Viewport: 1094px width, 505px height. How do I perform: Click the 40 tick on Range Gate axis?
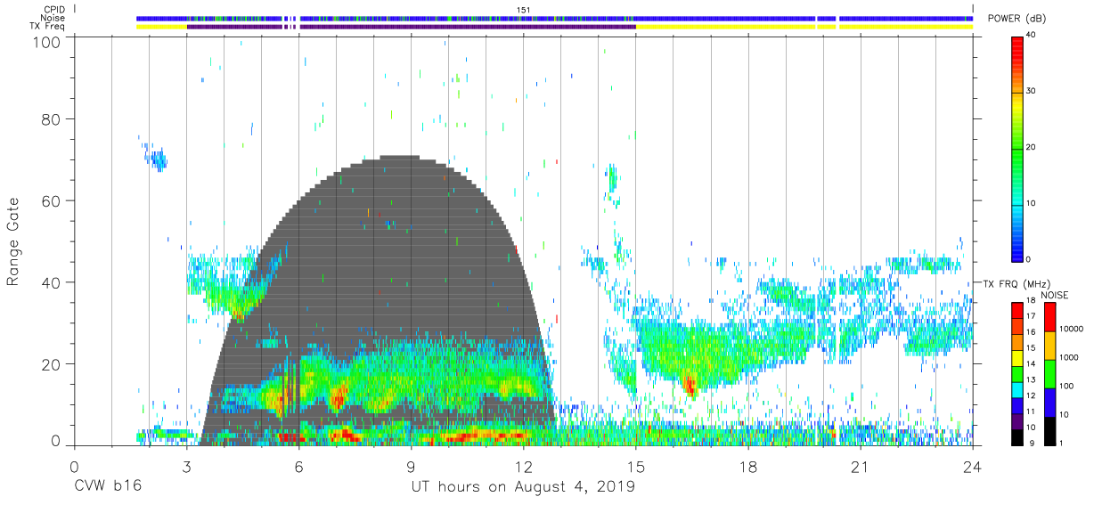(51, 282)
